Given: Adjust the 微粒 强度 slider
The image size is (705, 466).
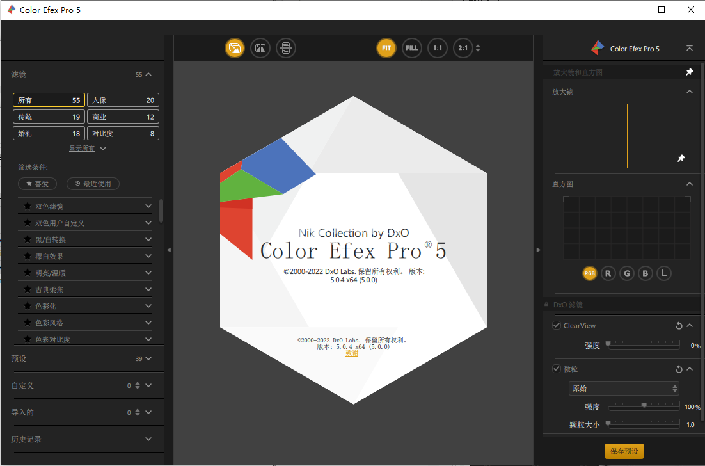Looking at the screenshot, I should [644, 406].
